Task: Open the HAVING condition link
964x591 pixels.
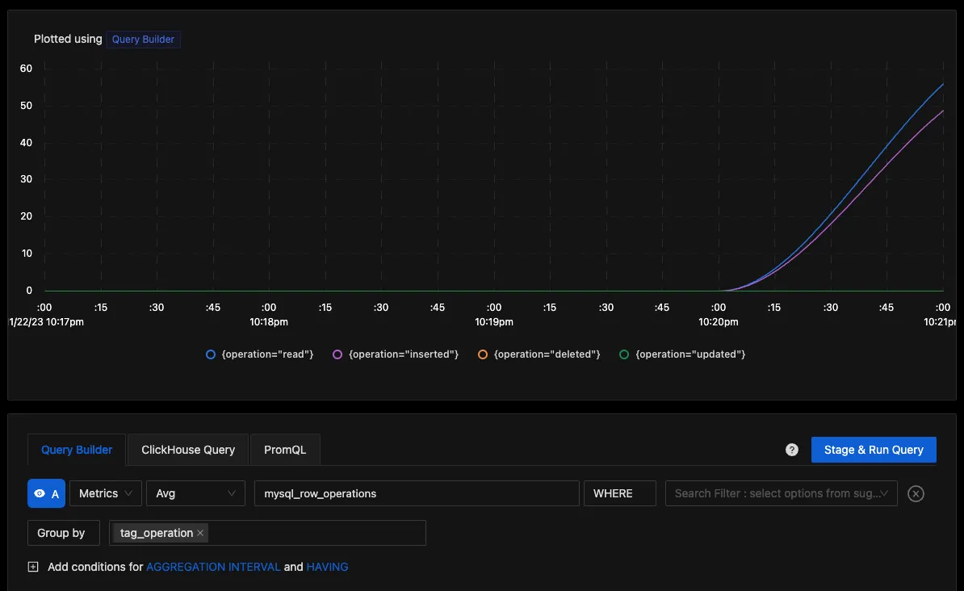Action: tap(327, 567)
